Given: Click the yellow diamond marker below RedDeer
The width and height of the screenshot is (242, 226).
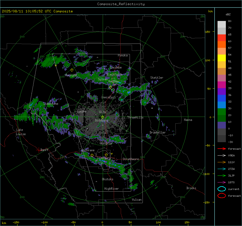Looking at the screenshot, I should point(111,87).
